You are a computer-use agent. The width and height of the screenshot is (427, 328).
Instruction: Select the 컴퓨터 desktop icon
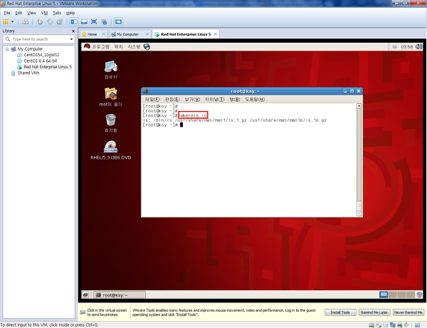coord(111,70)
